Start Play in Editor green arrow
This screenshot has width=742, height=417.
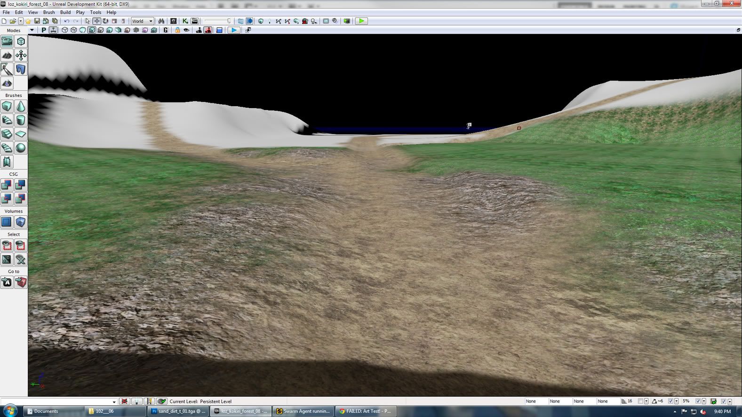[361, 21]
